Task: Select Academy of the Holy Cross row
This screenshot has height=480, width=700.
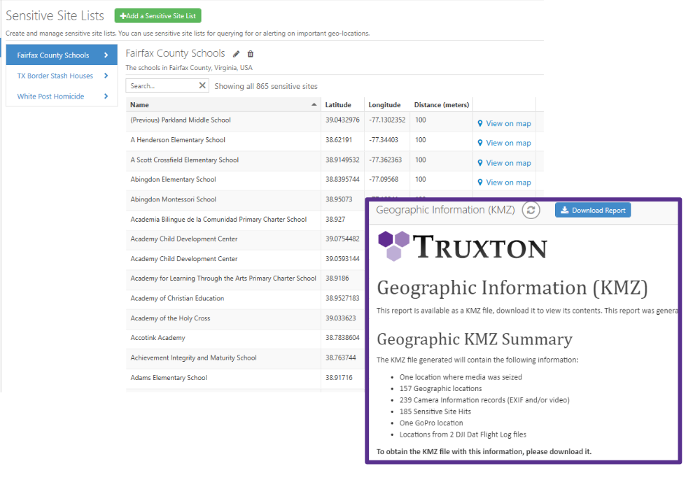Action: pyautogui.click(x=245, y=318)
